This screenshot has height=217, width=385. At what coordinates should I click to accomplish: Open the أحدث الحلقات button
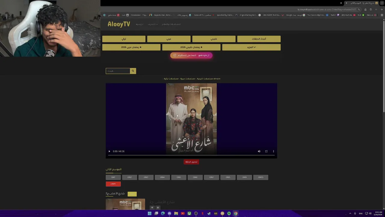coord(259,39)
